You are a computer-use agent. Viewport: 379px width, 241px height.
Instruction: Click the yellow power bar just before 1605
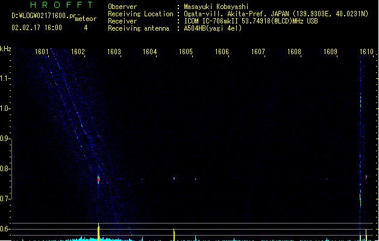[x=174, y=235]
